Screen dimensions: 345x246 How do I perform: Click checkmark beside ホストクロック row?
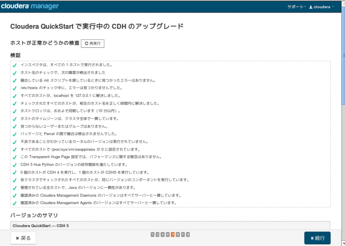click(x=14, y=111)
